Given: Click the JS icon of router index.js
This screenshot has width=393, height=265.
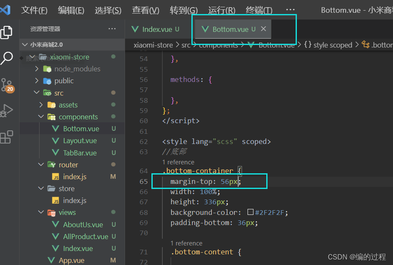Looking at the screenshot, I should pos(56,177).
